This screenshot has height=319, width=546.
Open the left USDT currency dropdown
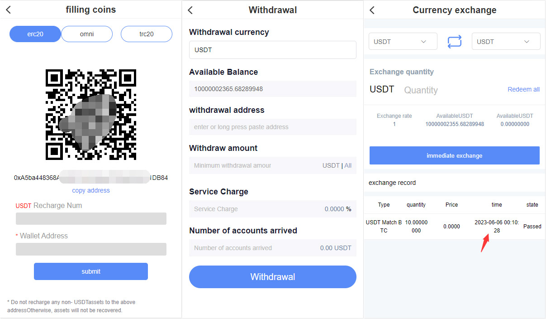pos(403,42)
